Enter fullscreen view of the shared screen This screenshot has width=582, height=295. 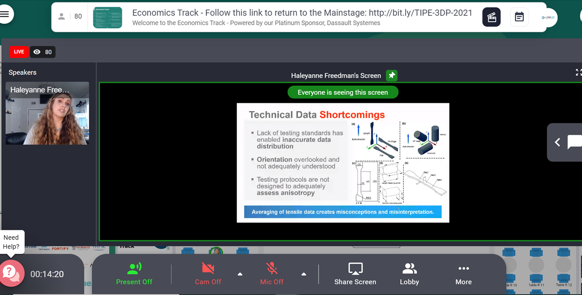[x=578, y=72]
